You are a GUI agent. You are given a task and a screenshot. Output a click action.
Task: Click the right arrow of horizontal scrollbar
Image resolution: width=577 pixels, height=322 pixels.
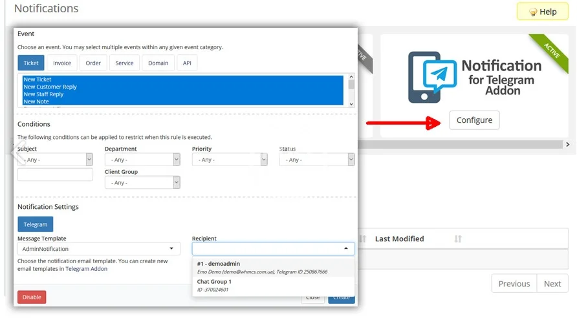pyautogui.click(x=567, y=145)
